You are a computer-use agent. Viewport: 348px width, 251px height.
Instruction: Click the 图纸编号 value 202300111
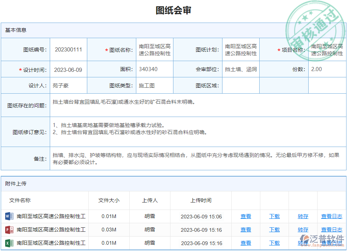point(68,49)
